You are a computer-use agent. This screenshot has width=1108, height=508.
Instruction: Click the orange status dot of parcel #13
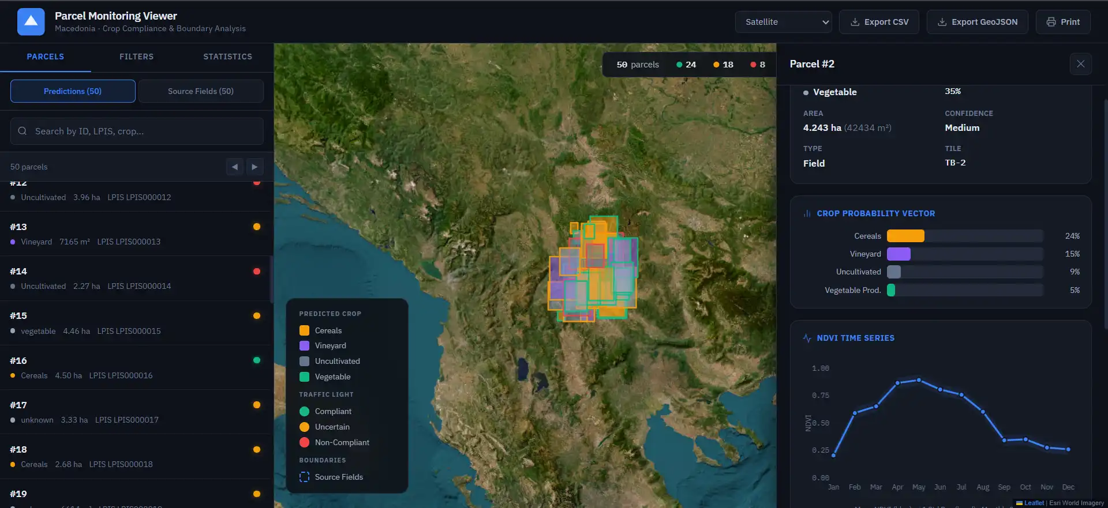(257, 227)
